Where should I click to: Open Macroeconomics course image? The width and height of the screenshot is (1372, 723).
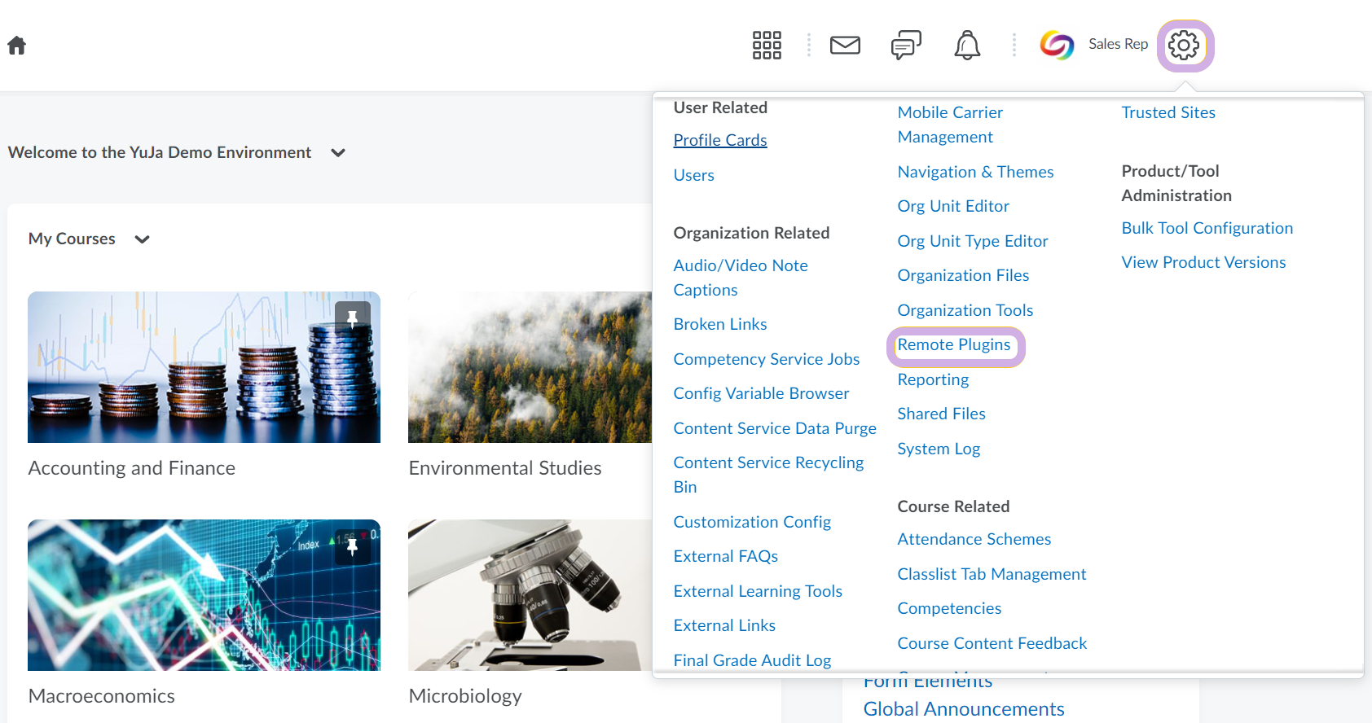204,595
